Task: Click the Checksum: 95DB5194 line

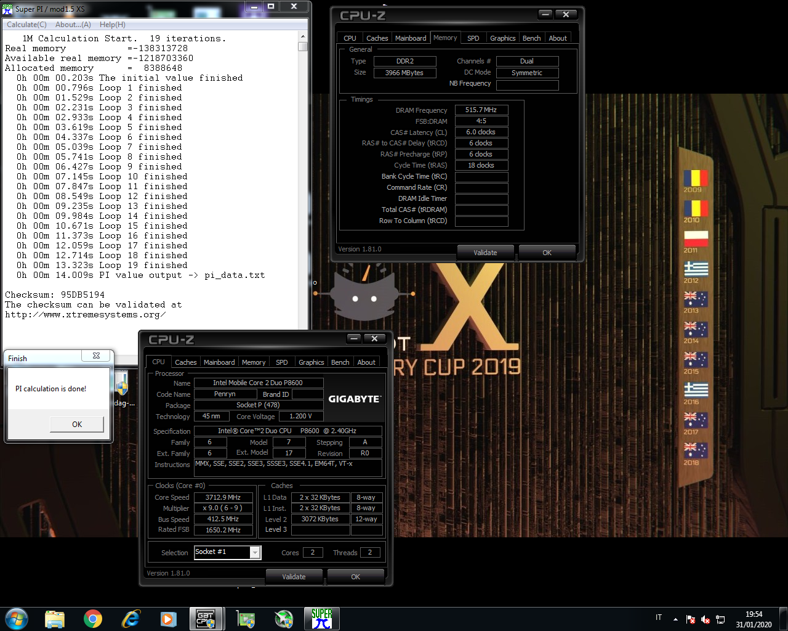Action: point(55,295)
